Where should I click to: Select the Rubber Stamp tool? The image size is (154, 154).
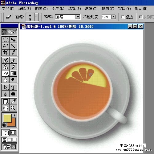6,67
